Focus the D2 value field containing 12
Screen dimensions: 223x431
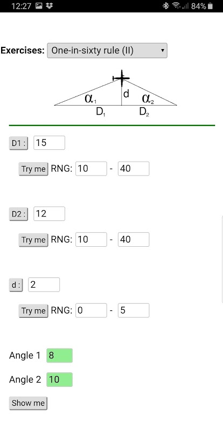click(x=49, y=213)
